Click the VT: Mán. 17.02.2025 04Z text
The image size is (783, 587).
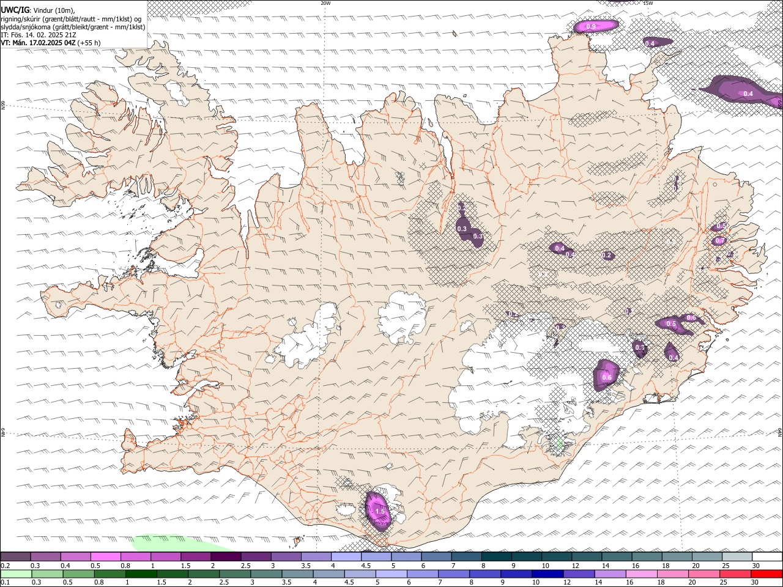point(39,43)
